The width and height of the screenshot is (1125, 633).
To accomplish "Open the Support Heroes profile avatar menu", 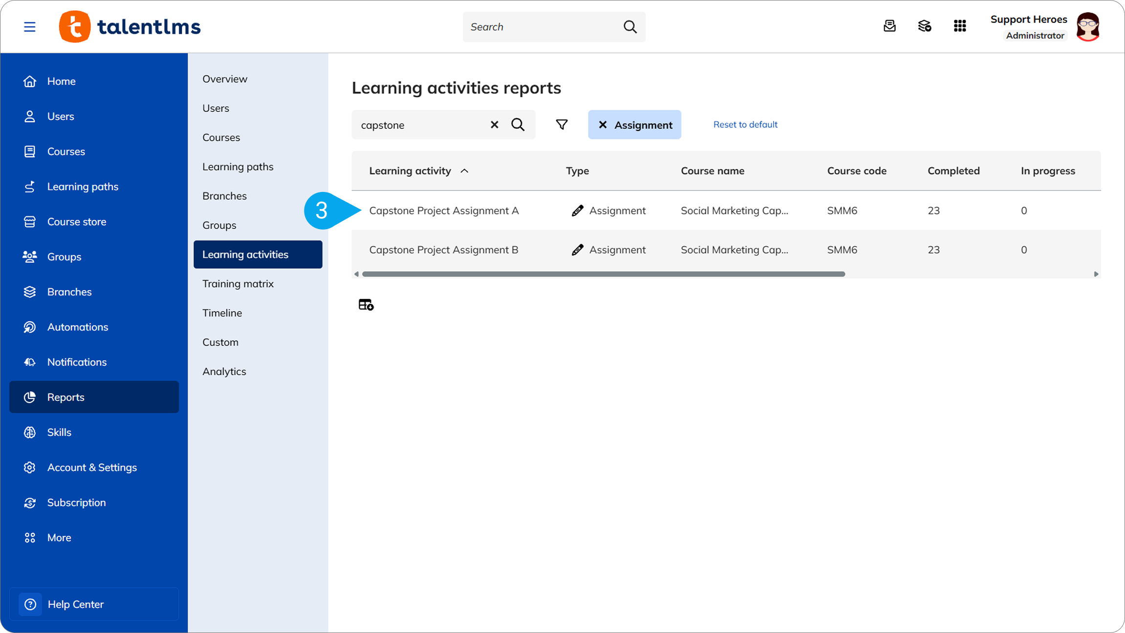I will click(1088, 26).
